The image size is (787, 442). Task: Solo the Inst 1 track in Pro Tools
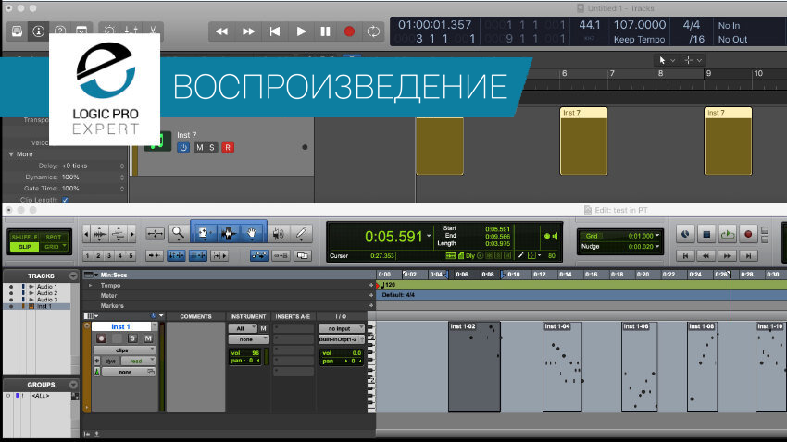pos(132,338)
